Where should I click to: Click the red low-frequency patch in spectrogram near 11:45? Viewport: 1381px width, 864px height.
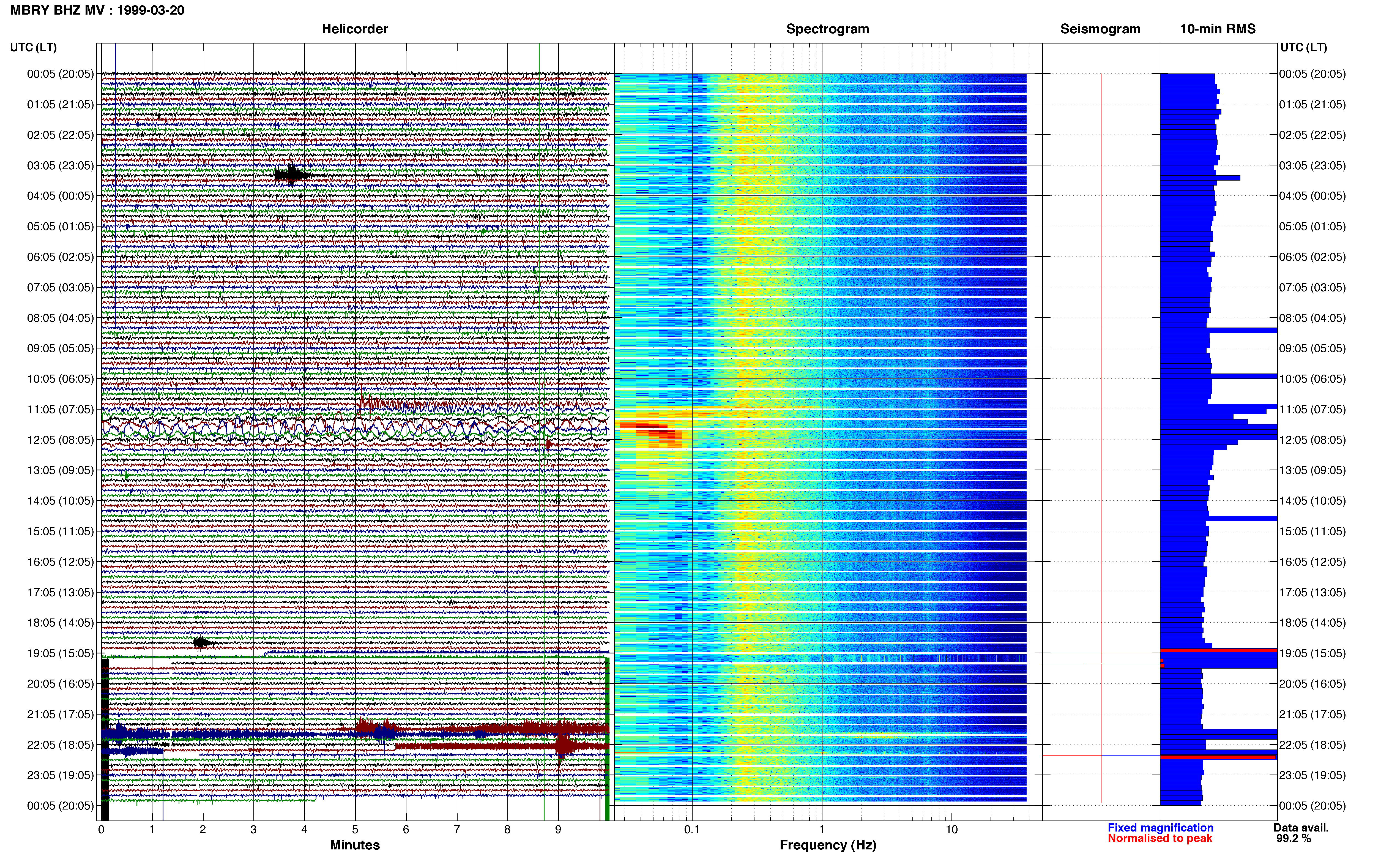click(x=651, y=431)
